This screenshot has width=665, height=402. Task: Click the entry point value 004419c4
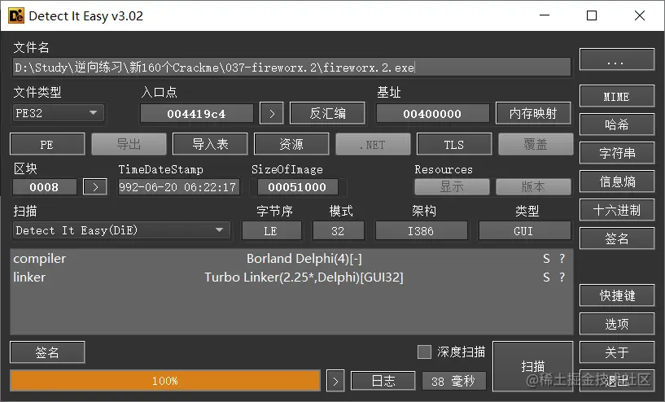pos(196,114)
